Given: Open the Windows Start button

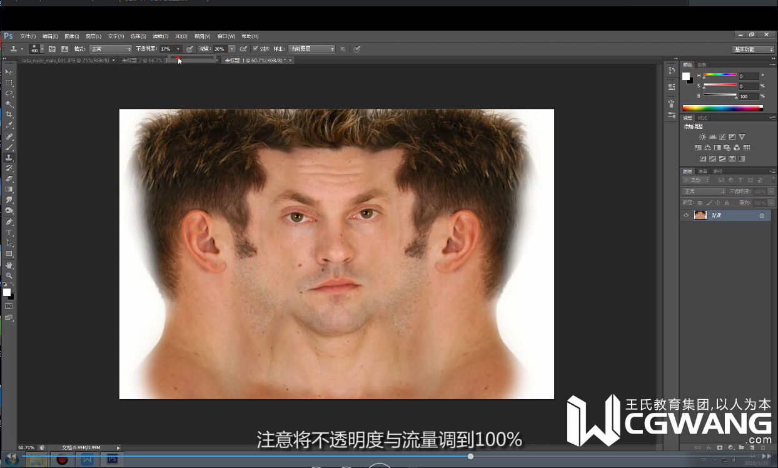Looking at the screenshot, I should click(11, 460).
